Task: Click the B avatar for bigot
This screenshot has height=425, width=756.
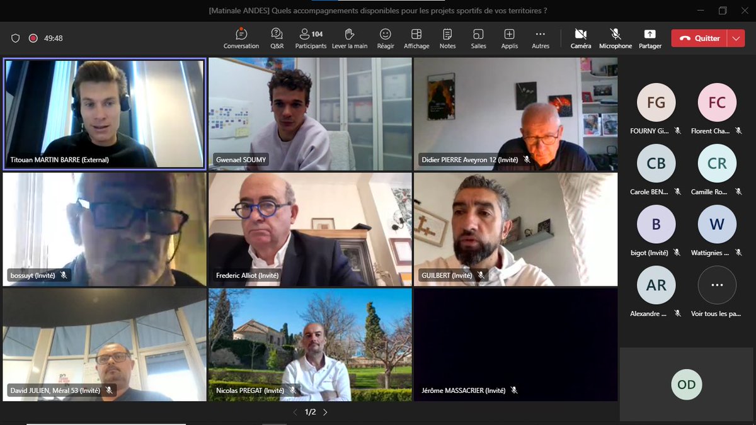Action: [656, 224]
